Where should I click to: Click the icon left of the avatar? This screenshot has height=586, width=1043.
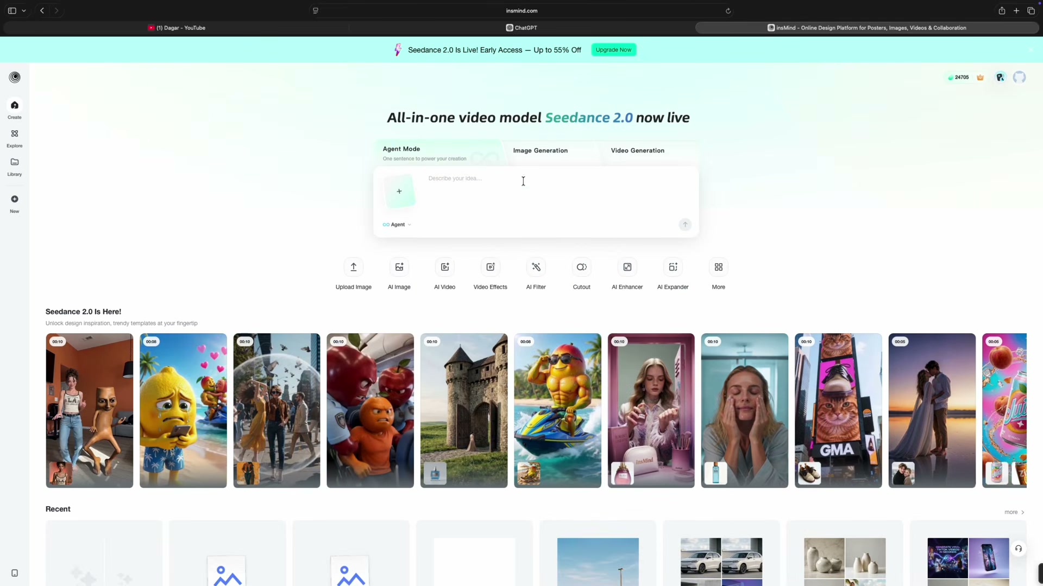(1000, 77)
